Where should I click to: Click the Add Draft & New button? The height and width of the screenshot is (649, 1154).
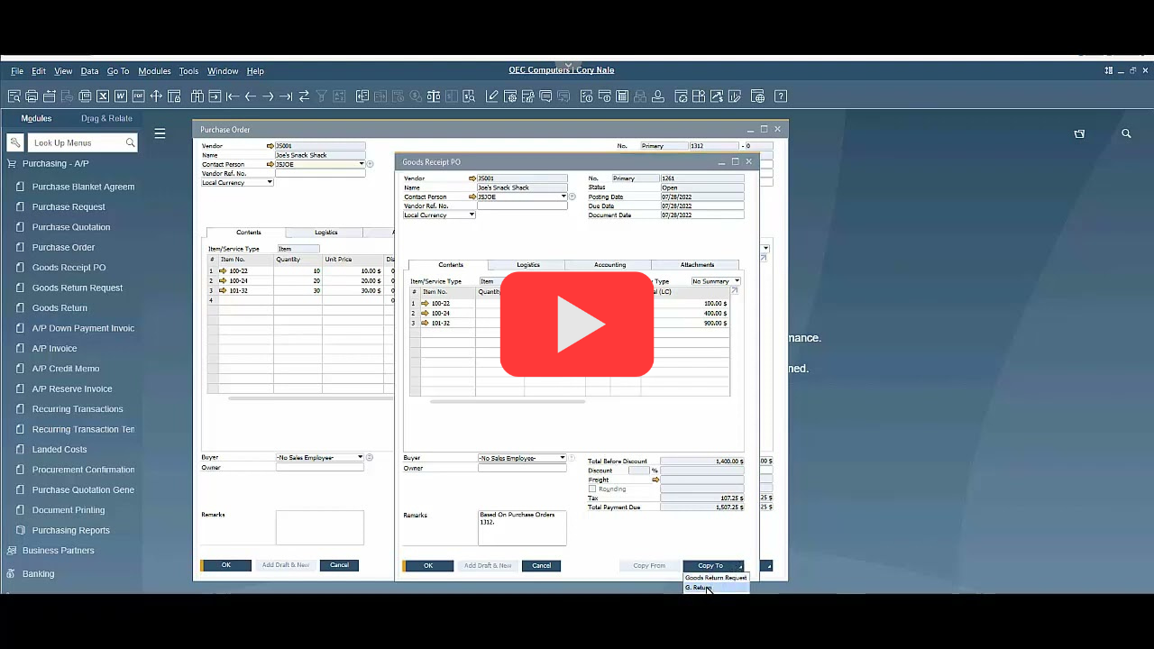pyautogui.click(x=488, y=565)
